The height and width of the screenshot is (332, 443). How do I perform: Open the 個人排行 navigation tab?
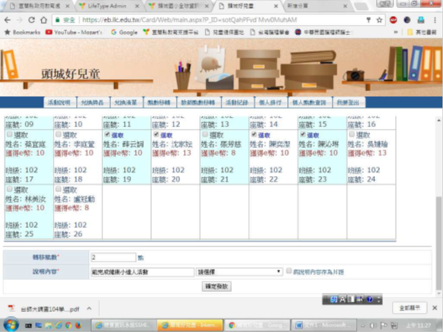click(x=270, y=102)
